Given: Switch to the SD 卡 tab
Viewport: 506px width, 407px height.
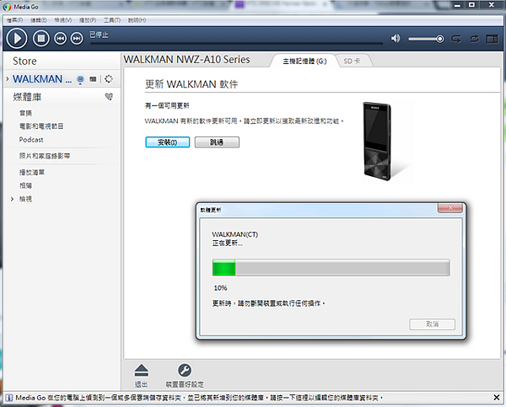Looking at the screenshot, I should [x=352, y=61].
